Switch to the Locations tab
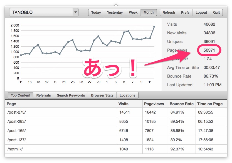 [x=127, y=95]
